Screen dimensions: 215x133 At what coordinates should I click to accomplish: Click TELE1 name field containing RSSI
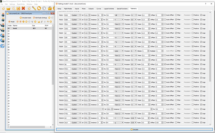(68, 15)
